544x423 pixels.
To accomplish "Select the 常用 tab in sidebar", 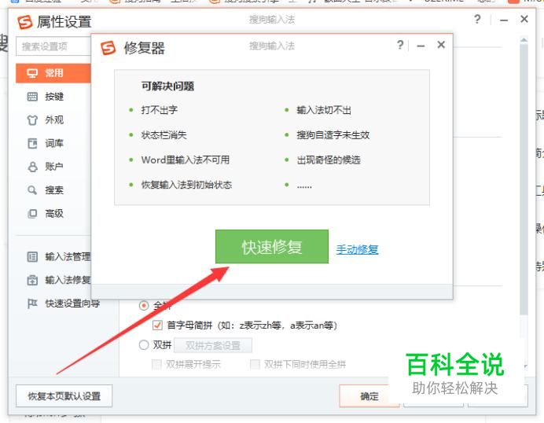I will coord(53,73).
